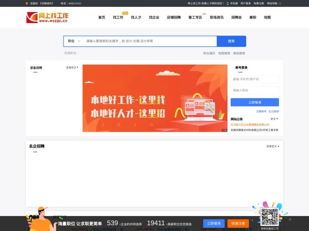Click the 忘记密码 link
309x231 pixels.
(x=274, y=111)
